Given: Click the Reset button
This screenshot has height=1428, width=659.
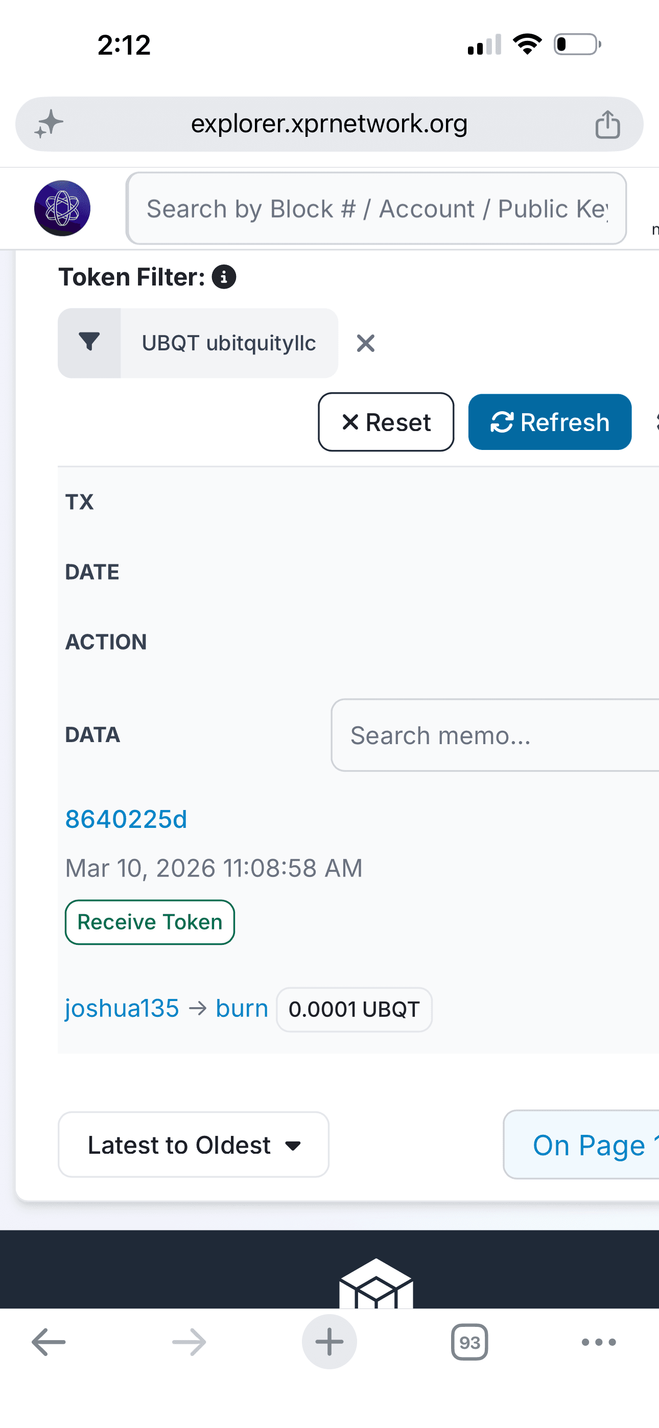Looking at the screenshot, I should [386, 422].
